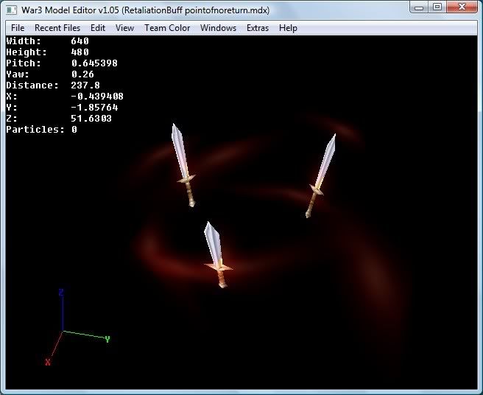Click the Y value -1.85764
Image resolution: width=483 pixels, height=395 pixels.
pyautogui.click(x=94, y=108)
